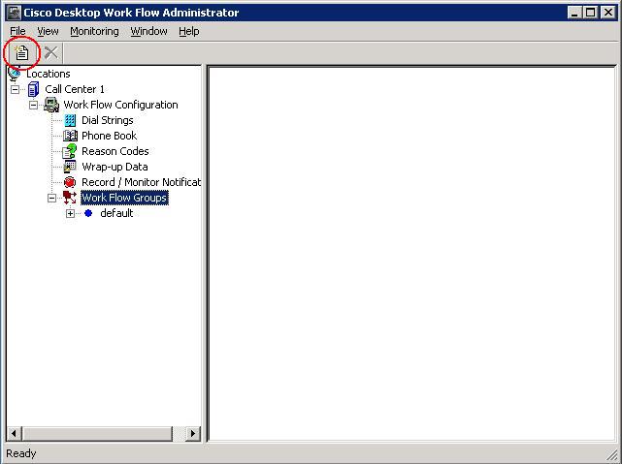Open the View menu
The image size is (622, 464).
48,31
